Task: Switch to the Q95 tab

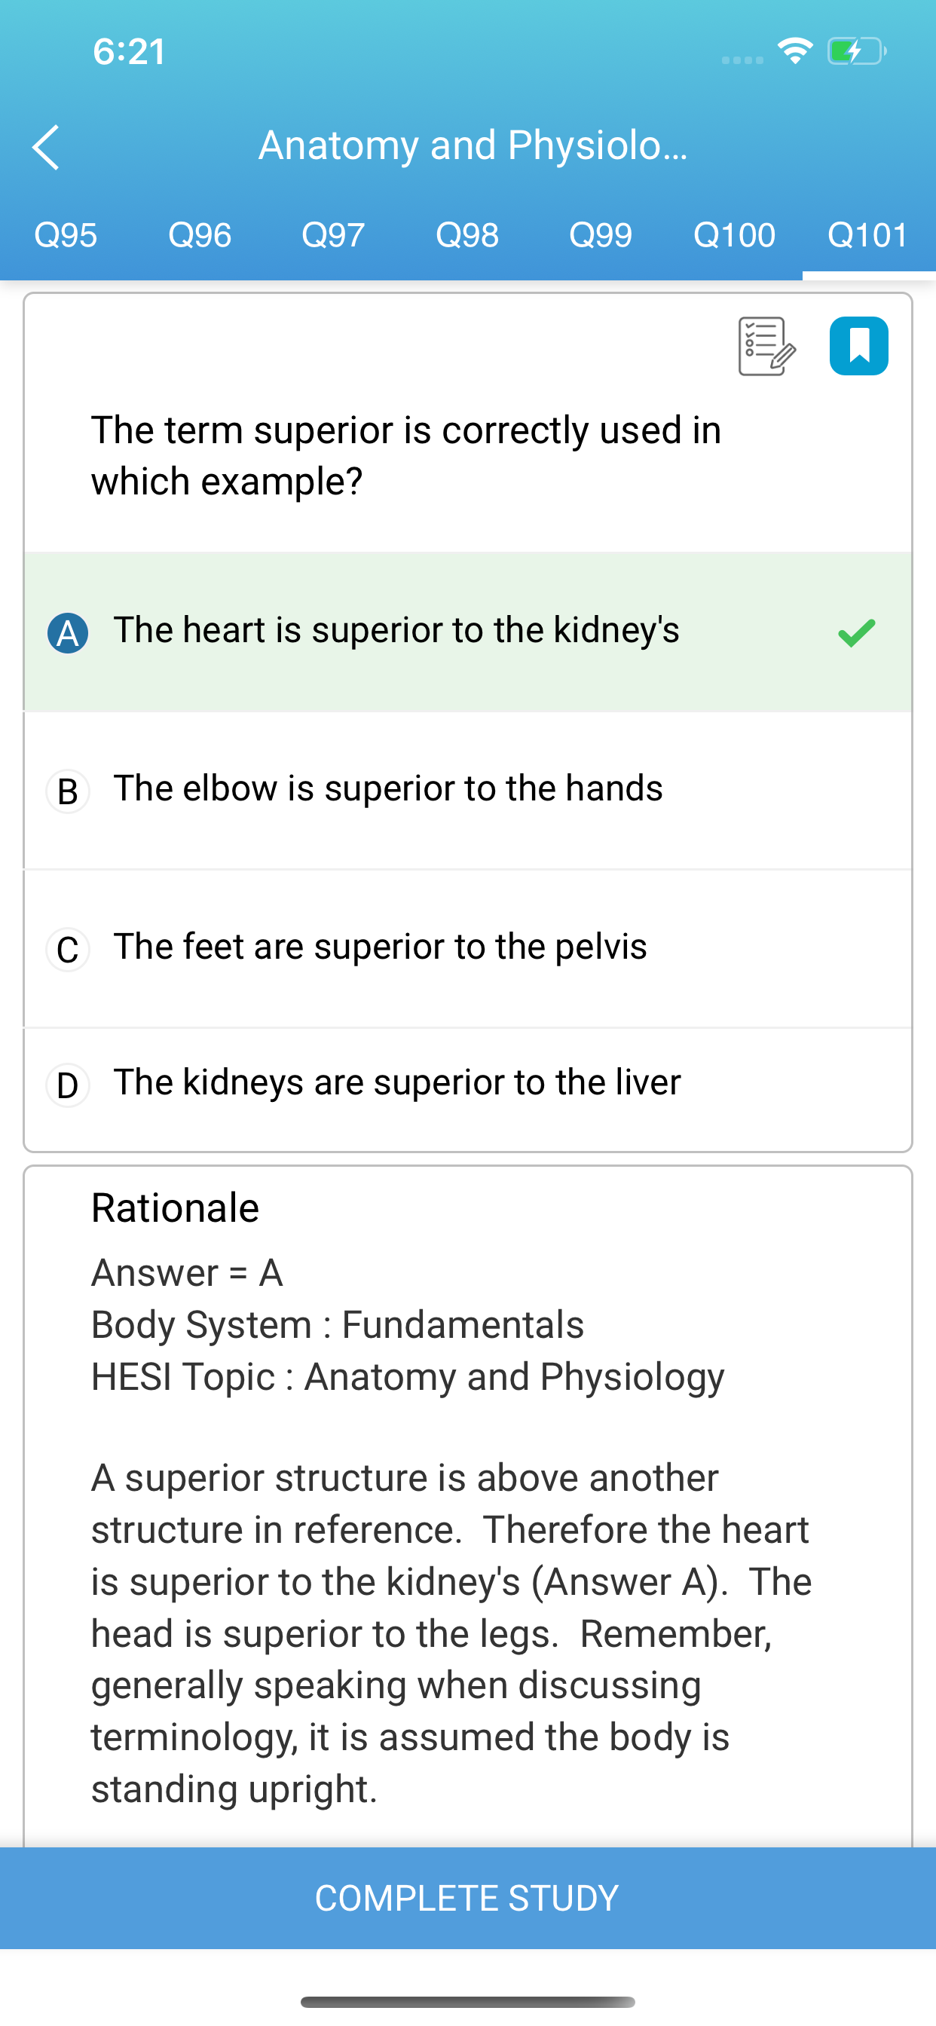Action: tap(66, 235)
